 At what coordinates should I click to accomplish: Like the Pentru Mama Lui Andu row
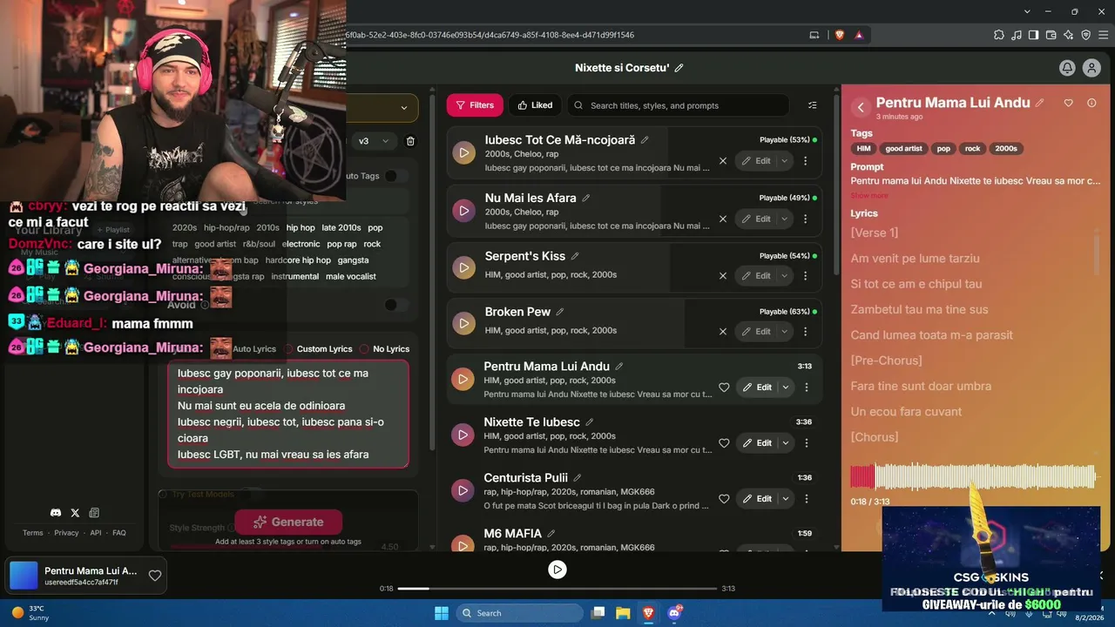point(724,388)
